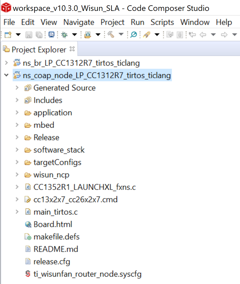Collapse the ns_coap_node_LP_CC1312R7_tirtos_ticlang project
240x284 pixels.
tap(6, 76)
